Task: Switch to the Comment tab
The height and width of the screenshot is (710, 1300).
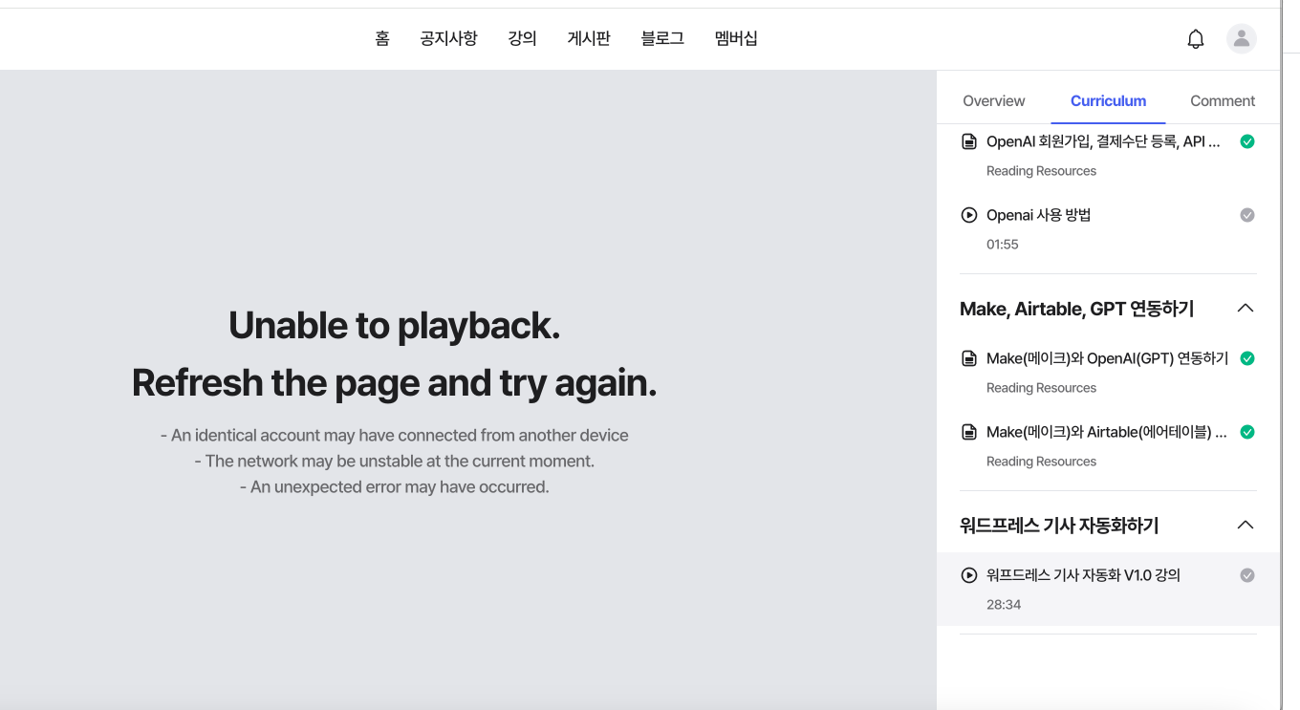Action: pos(1223,100)
